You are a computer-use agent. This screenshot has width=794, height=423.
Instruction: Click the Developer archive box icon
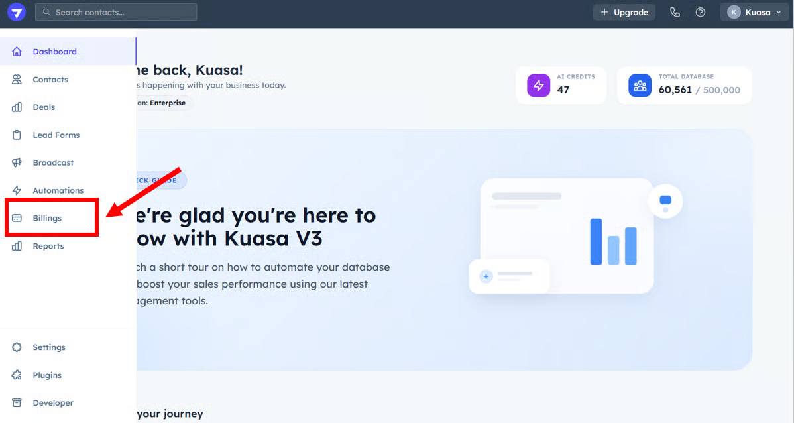click(x=17, y=403)
